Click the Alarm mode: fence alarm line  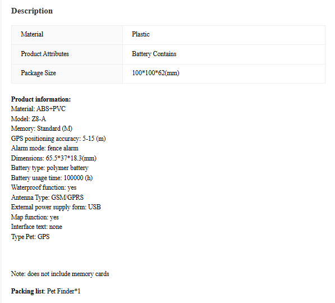pyautogui.click(x=45, y=148)
